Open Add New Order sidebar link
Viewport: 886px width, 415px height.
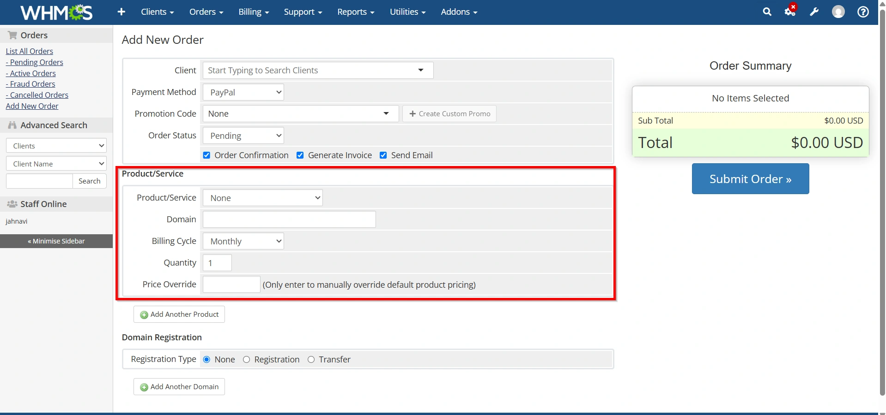(32, 106)
